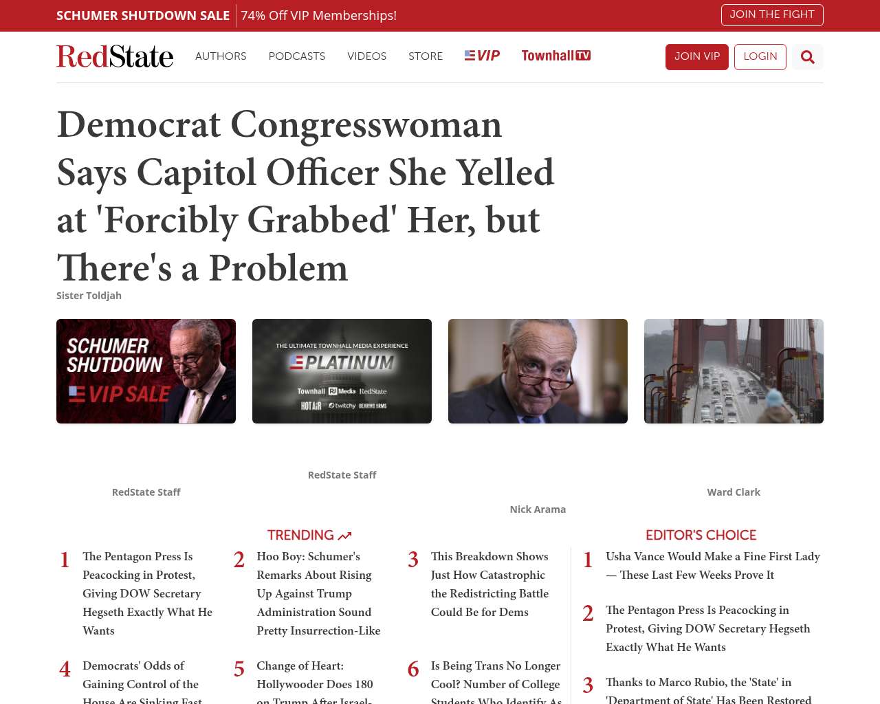Image resolution: width=880 pixels, height=704 pixels.
Task: Open the Golden Gate Bridge article thumbnail
Action: tap(734, 371)
